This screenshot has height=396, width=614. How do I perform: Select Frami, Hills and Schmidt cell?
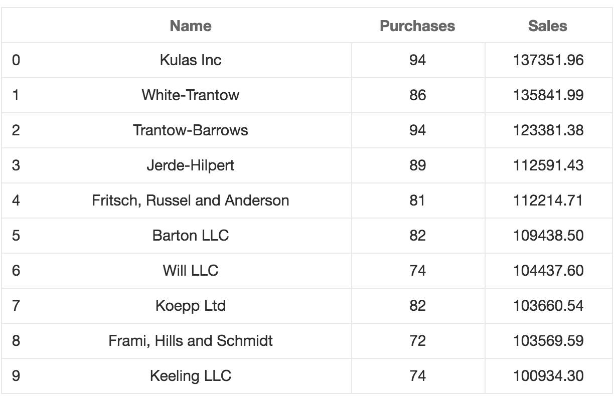click(x=191, y=341)
